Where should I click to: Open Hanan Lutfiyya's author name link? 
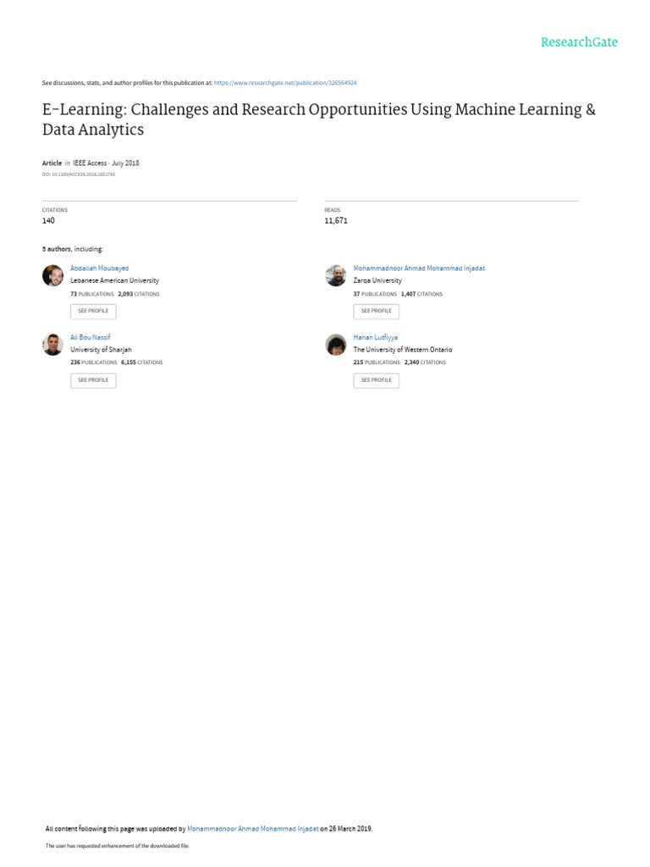click(375, 337)
